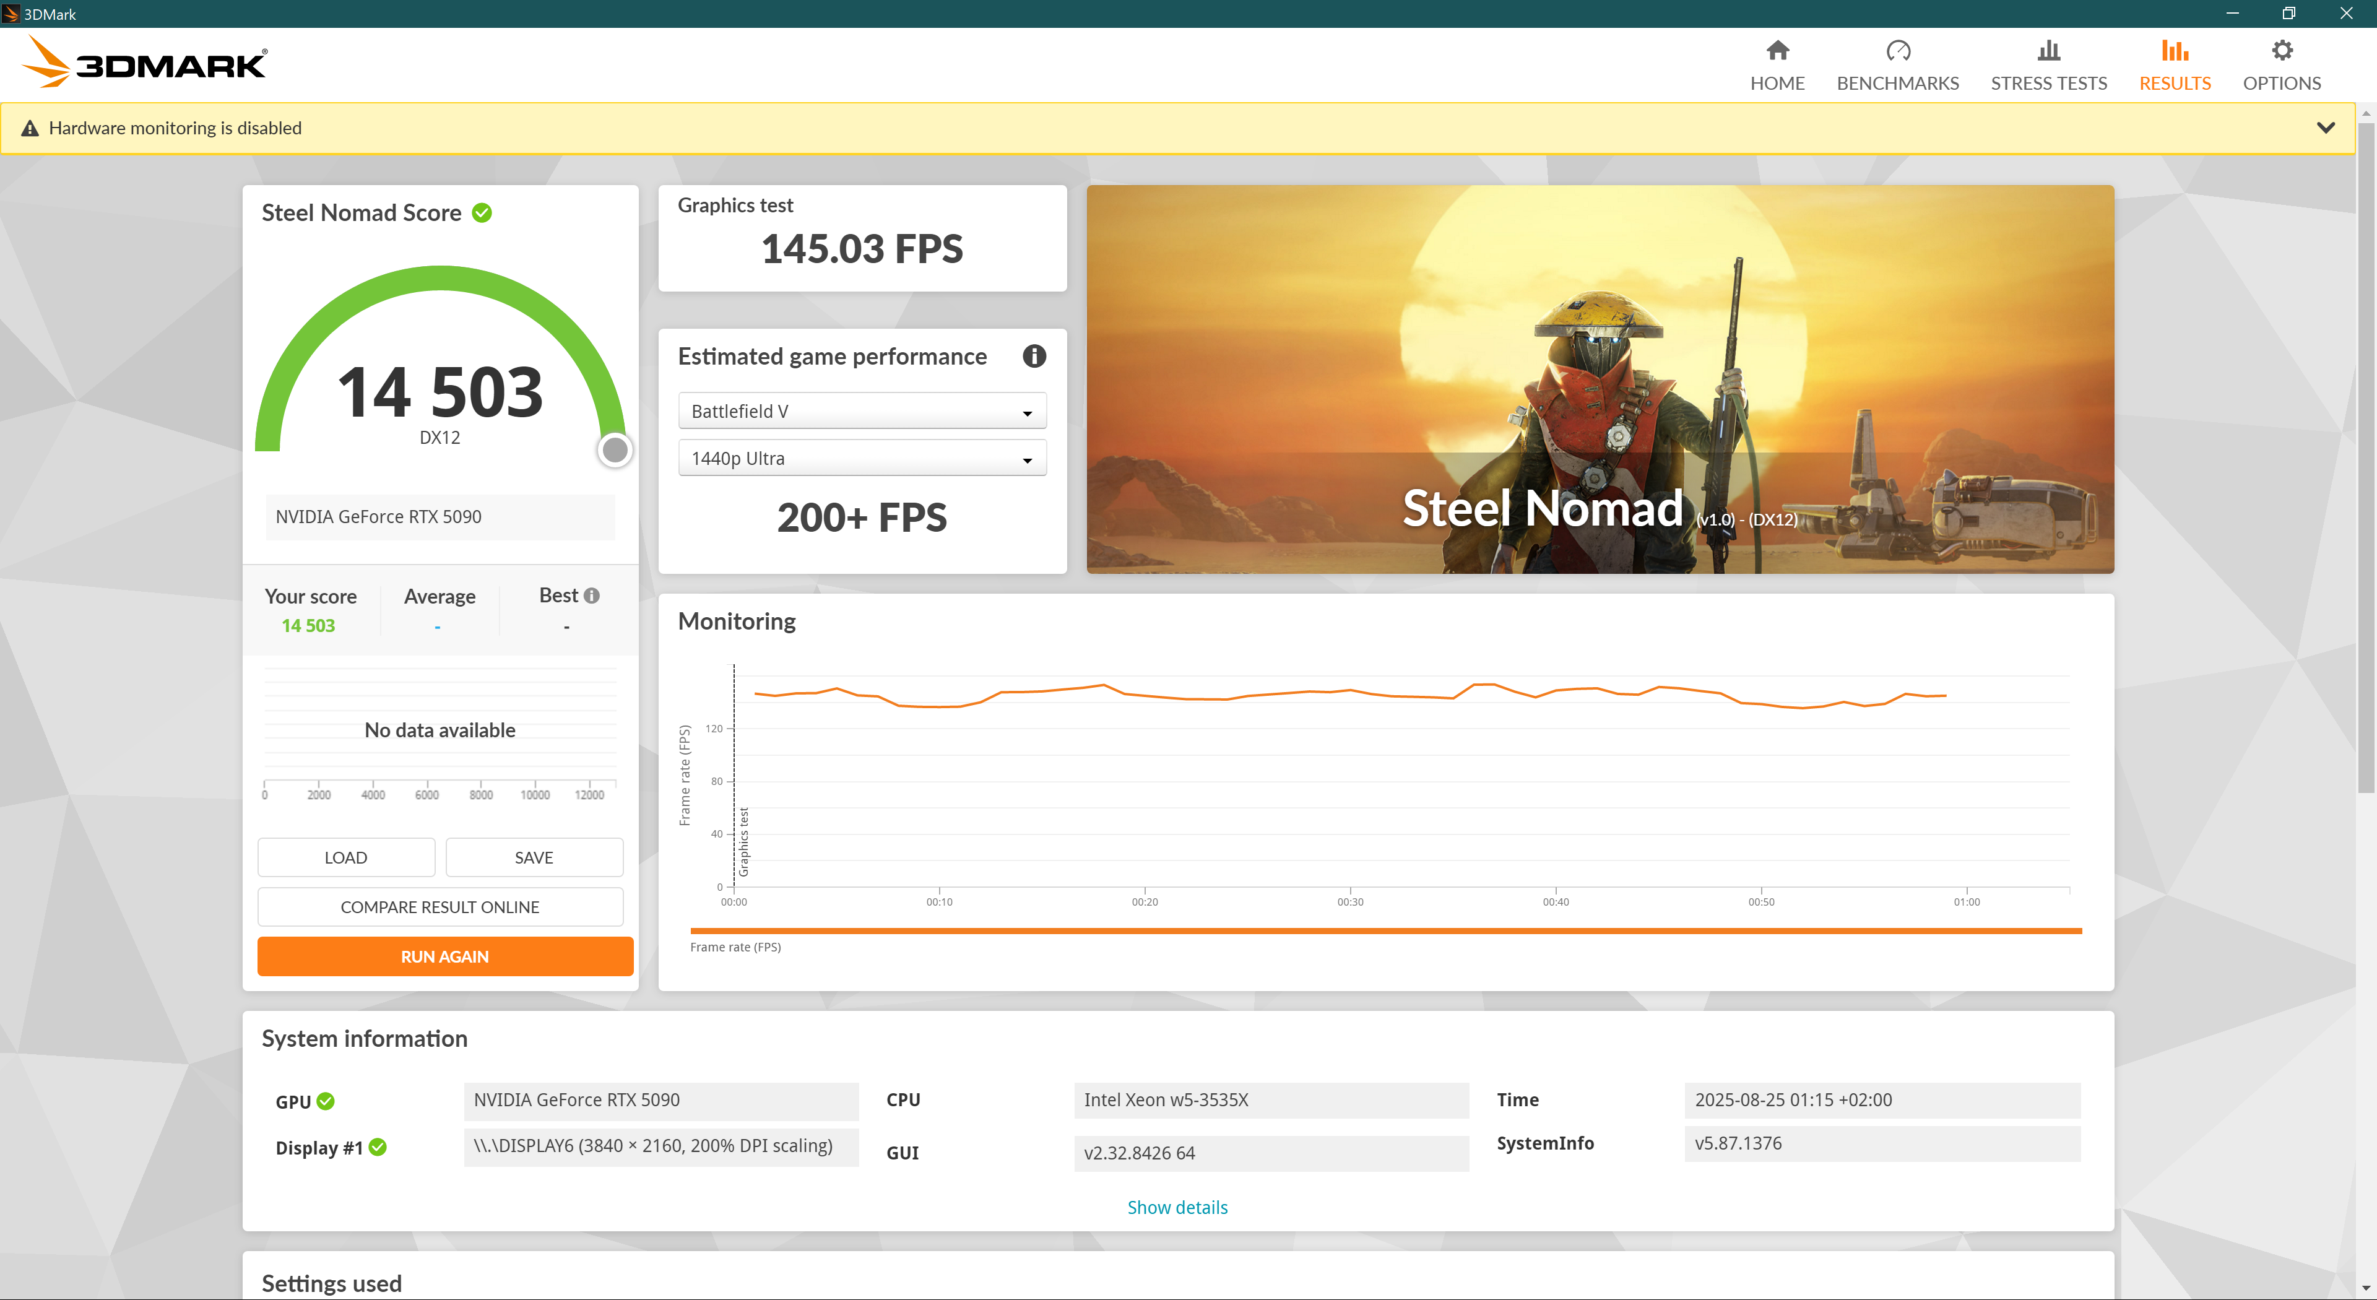Click the 14 503 Your score value
2377x1300 pixels.
(308, 626)
